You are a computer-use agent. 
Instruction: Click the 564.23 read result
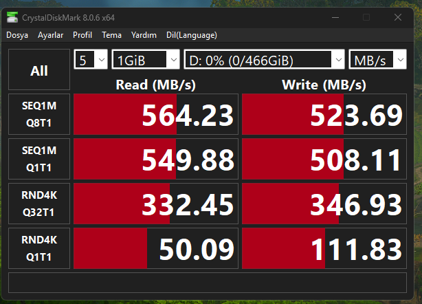pos(156,114)
